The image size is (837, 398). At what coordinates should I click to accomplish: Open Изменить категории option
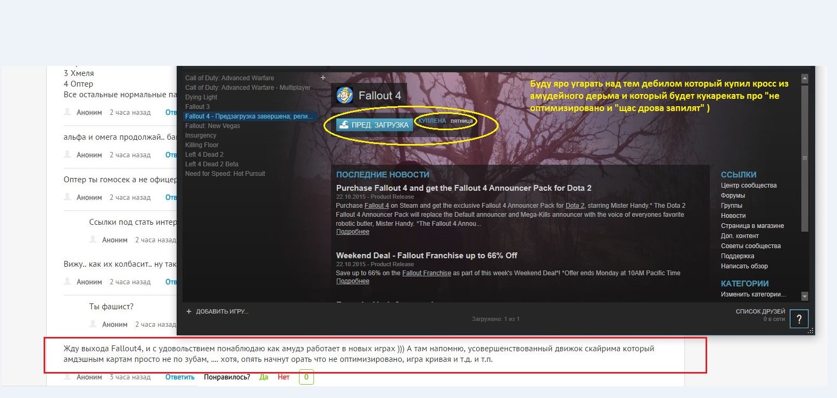click(752, 294)
